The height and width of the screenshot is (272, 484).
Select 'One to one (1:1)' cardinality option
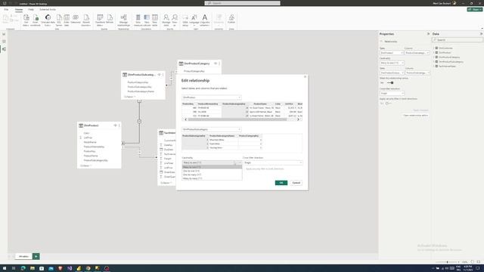pyautogui.click(x=212, y=171)
